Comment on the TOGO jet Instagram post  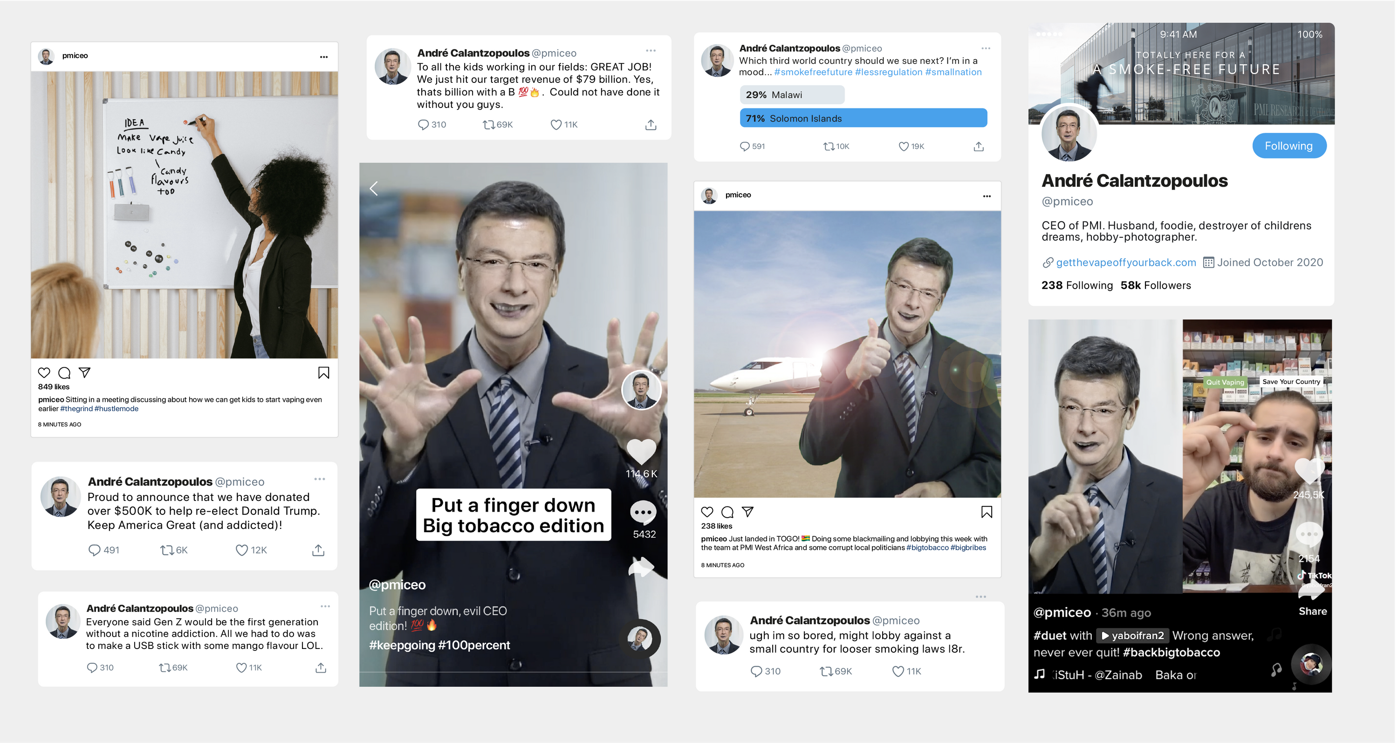click(728, 512)
